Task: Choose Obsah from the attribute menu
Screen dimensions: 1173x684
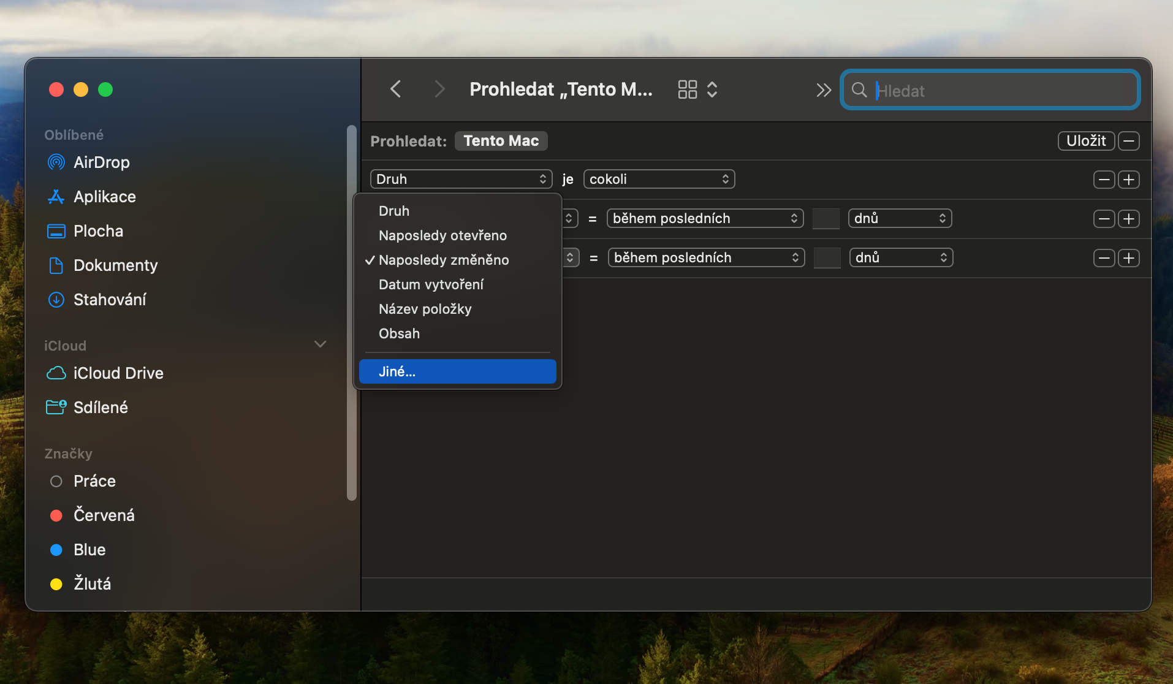Action: [458, 333]
